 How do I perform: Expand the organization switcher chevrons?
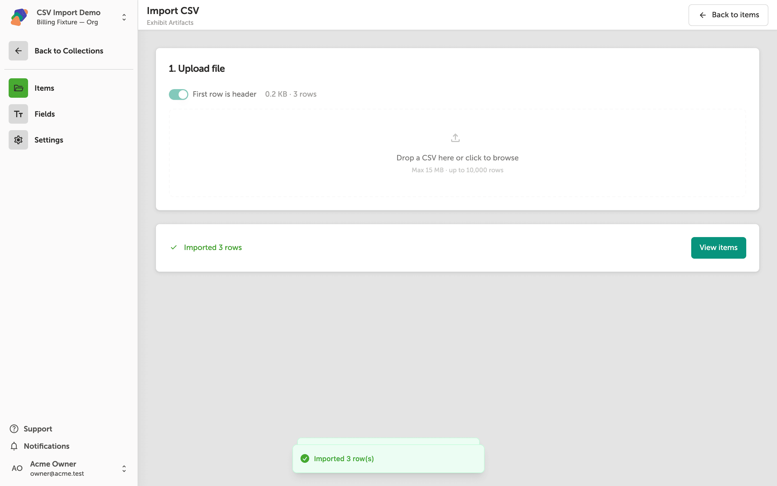tap(124, 17)
